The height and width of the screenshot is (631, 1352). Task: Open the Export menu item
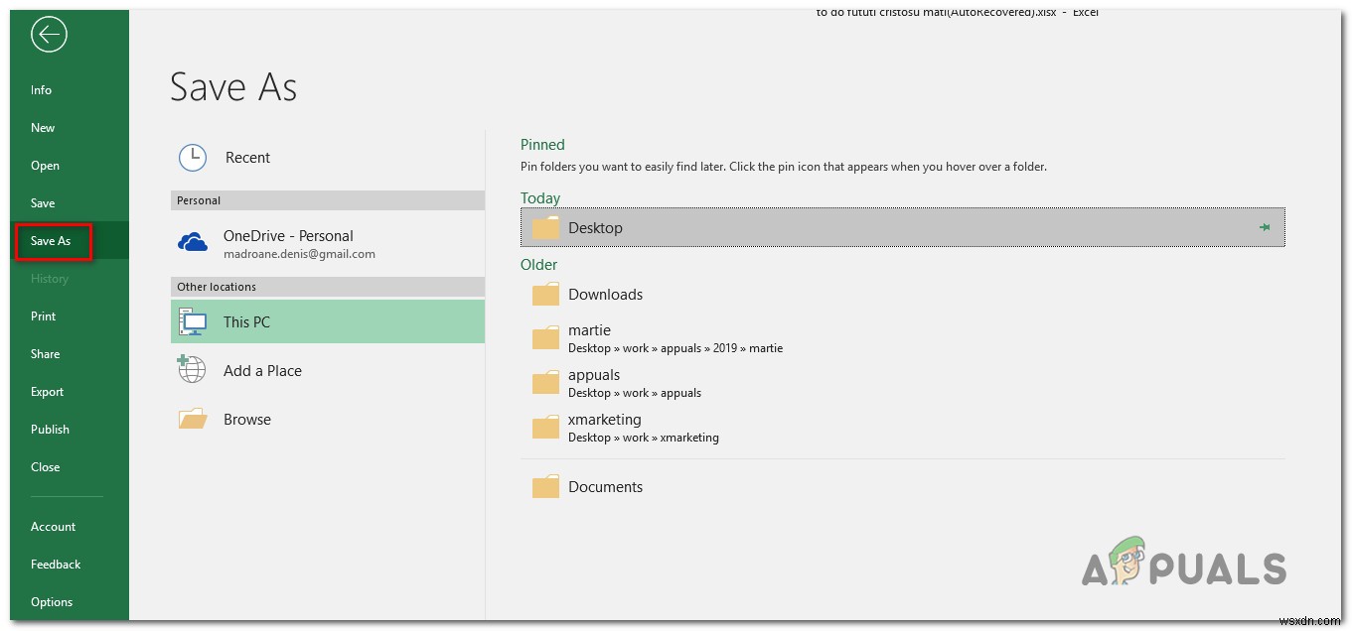47,392
